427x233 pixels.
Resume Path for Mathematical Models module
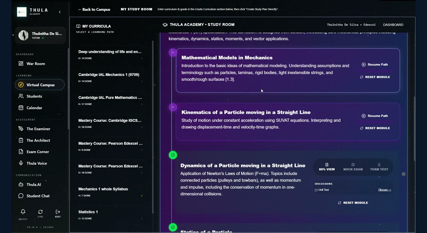click(375, 65)
